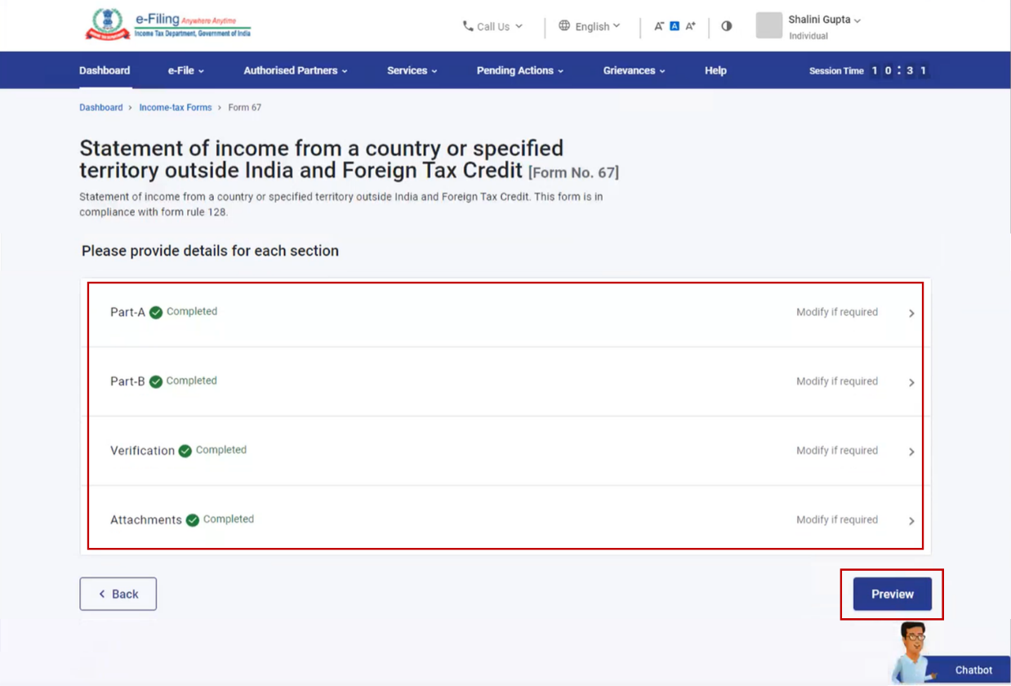The height and width of the screenshot is (686, 1011).
Task: Click the globe language icon
Action: (564, 26)
